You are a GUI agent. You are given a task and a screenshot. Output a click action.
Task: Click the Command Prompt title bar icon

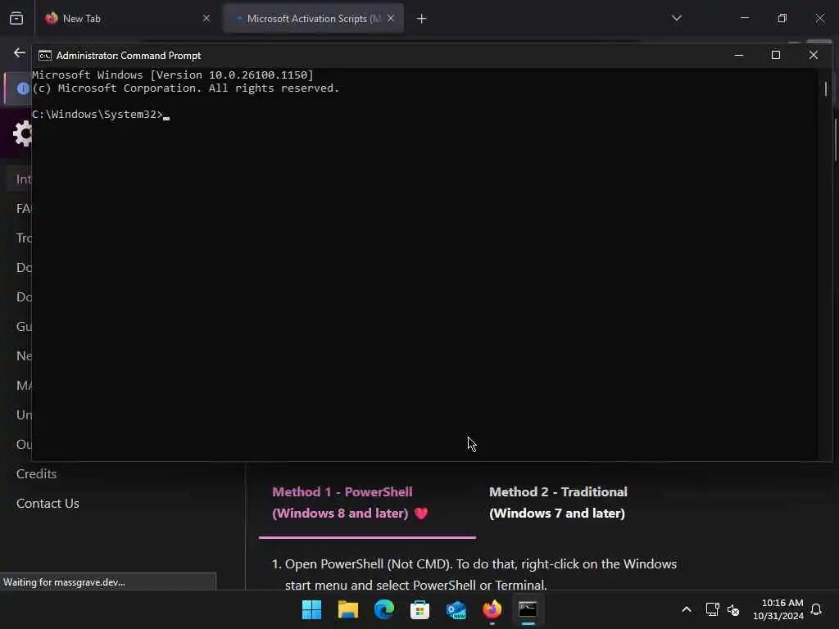(x=45, y=56)
